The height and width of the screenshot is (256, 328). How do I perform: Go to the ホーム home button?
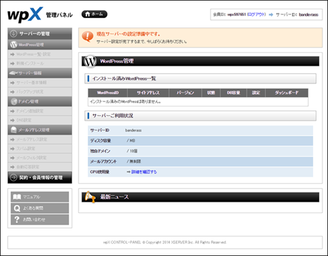click(94, 14)
